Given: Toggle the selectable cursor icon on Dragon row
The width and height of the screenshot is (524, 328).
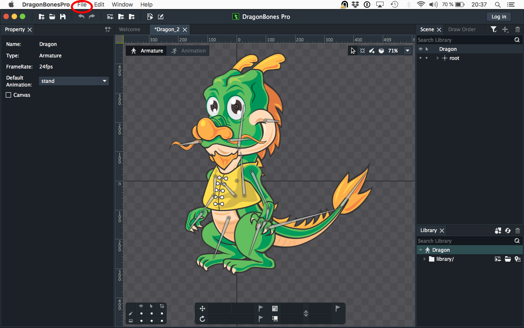Looking at the screenshot, I should pyautogui.click(x=427, y=49).
